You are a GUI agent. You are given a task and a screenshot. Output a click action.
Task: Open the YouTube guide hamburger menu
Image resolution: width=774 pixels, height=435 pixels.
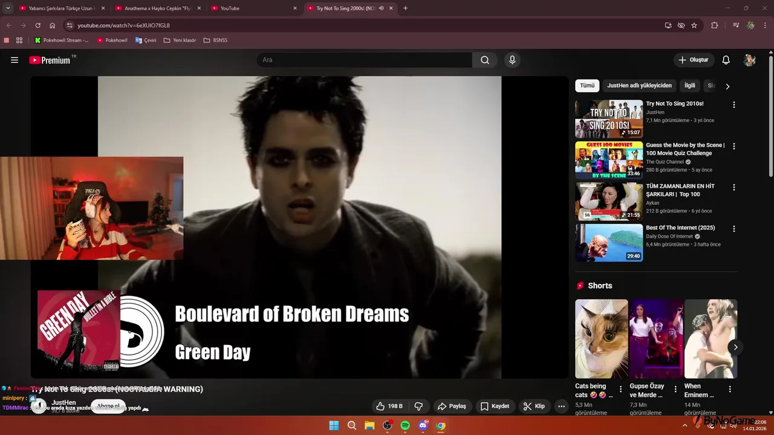point(15,60)
